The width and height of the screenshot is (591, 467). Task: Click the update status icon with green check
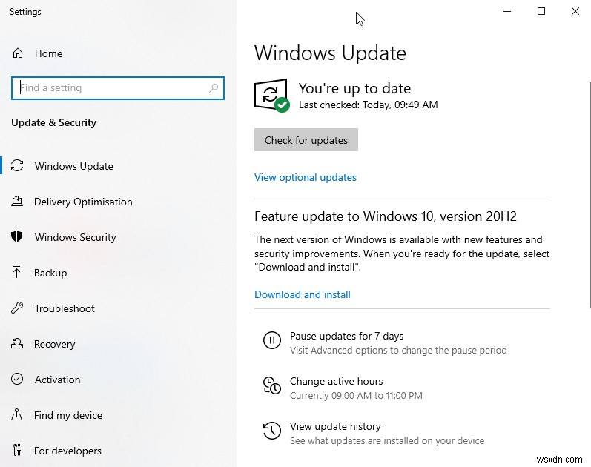click(x=271, y=96)
